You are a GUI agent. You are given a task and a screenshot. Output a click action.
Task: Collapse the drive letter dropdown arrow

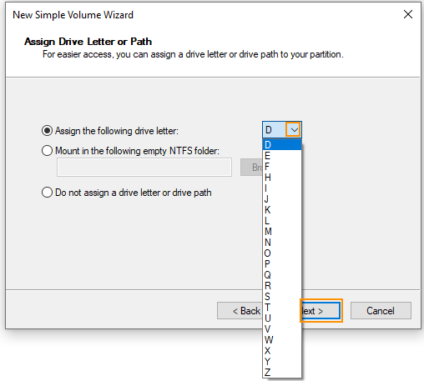point(293,129)
